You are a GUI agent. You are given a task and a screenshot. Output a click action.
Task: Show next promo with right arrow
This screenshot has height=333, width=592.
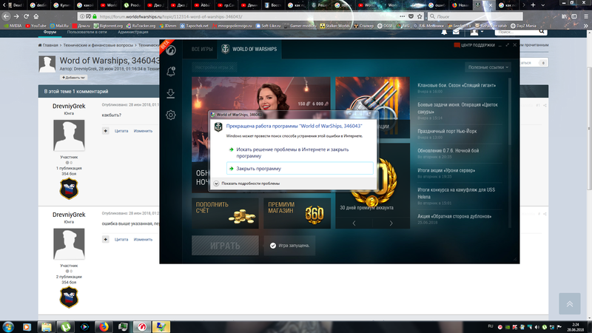point(391,223)
